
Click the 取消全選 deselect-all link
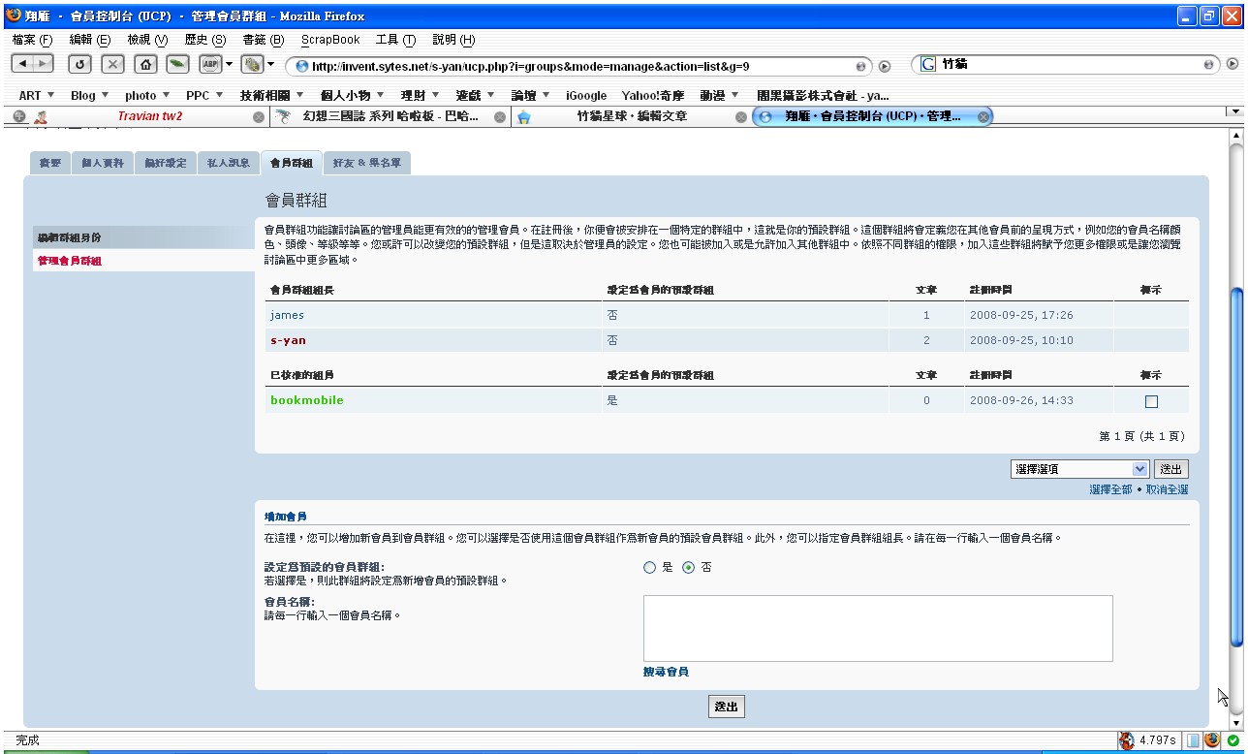click(1167, 489)
